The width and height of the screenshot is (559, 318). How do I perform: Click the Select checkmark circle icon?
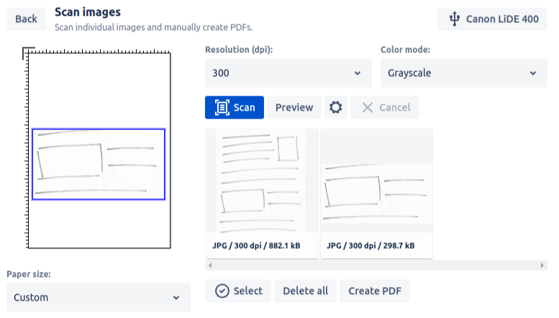click(x=222, y=291)
